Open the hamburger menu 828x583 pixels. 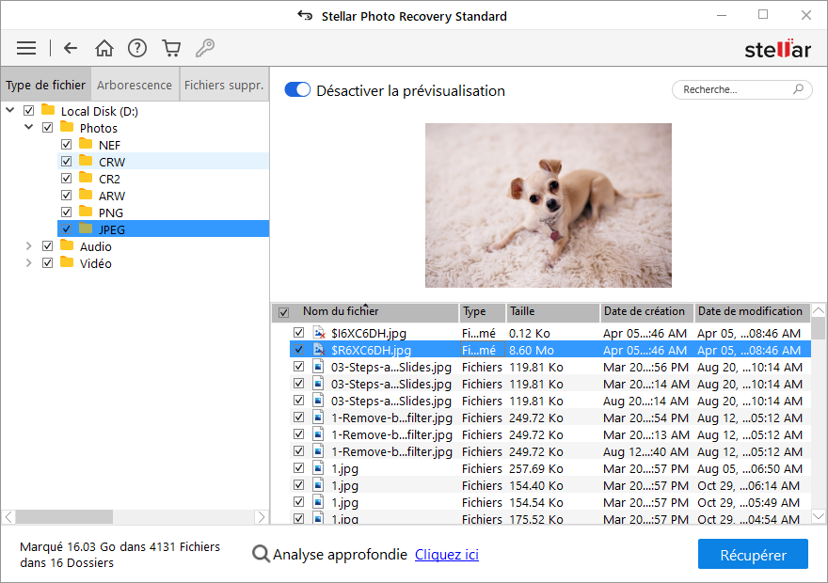[26, 48]
